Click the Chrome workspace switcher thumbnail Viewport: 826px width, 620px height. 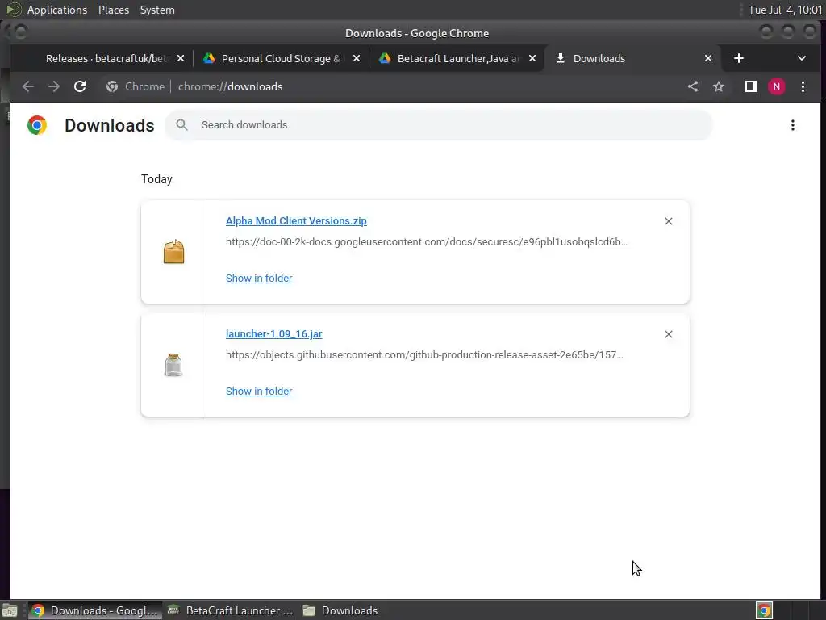(764, 610)
